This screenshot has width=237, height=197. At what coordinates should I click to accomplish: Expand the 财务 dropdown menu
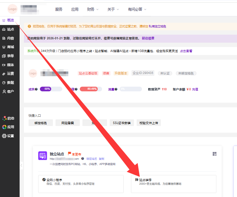[x=92, y=9]
